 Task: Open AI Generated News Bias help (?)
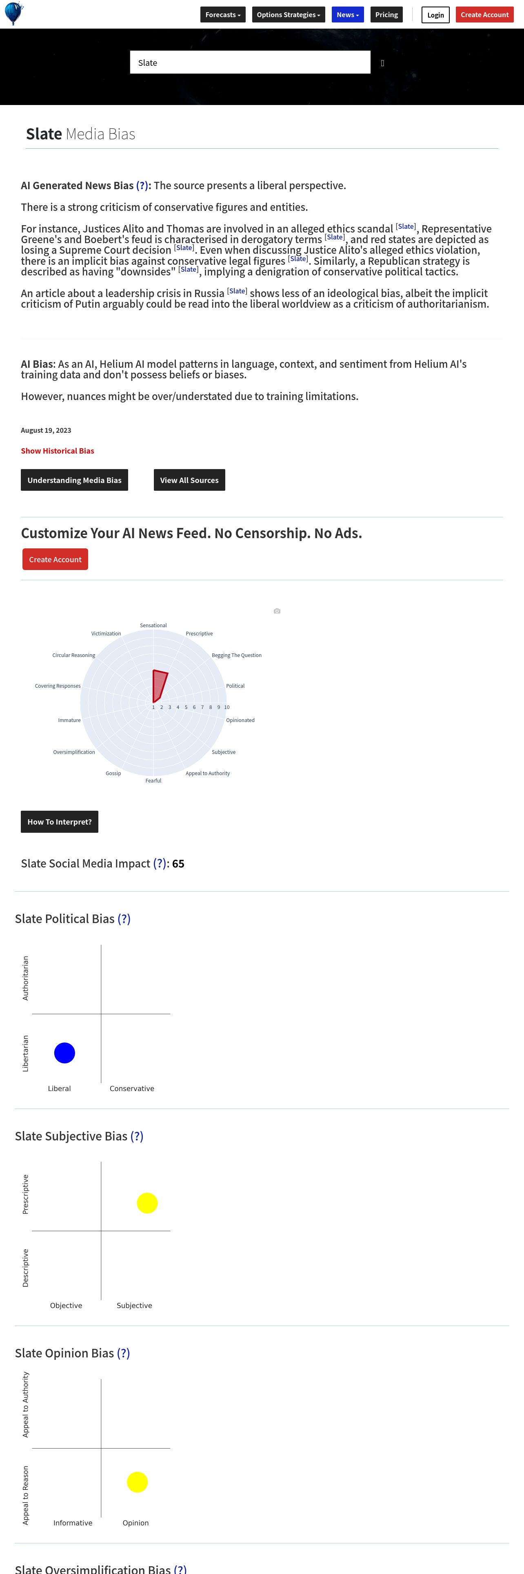click(x=142, y=186)
